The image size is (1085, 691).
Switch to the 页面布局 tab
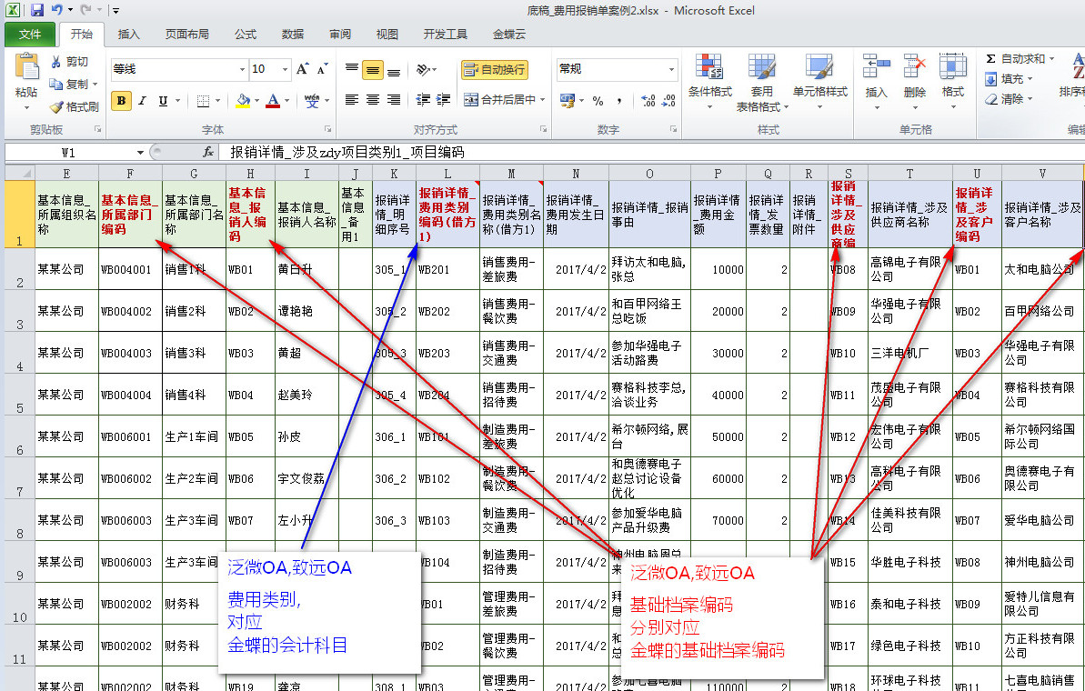point(186,34)
